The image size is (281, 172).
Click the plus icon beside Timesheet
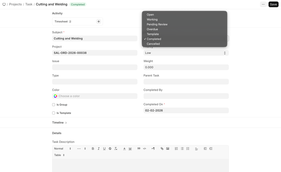pyautogui.click(x=99, y=22)
